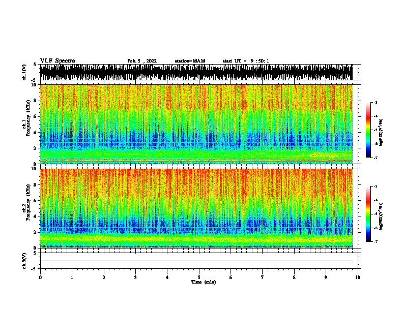
Task: Click time axis tick label "6"
Action: click(231, 277)
